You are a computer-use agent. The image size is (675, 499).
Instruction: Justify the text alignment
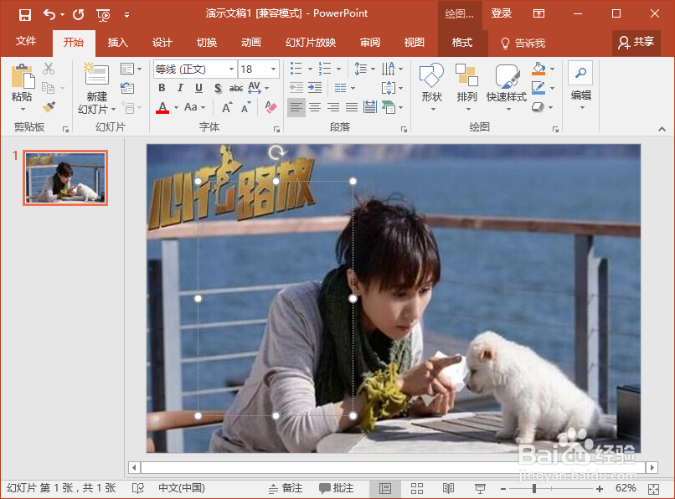click(x=352, y=107)
